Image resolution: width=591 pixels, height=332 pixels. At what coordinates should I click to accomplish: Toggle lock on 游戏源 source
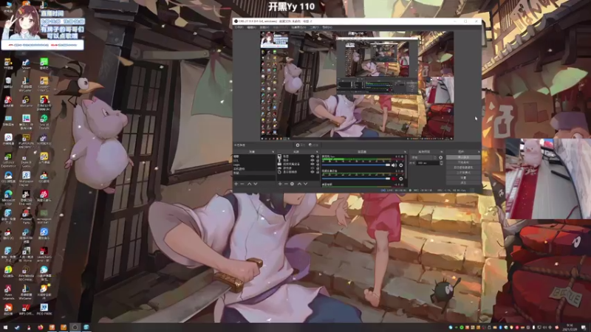pos(318,168)
